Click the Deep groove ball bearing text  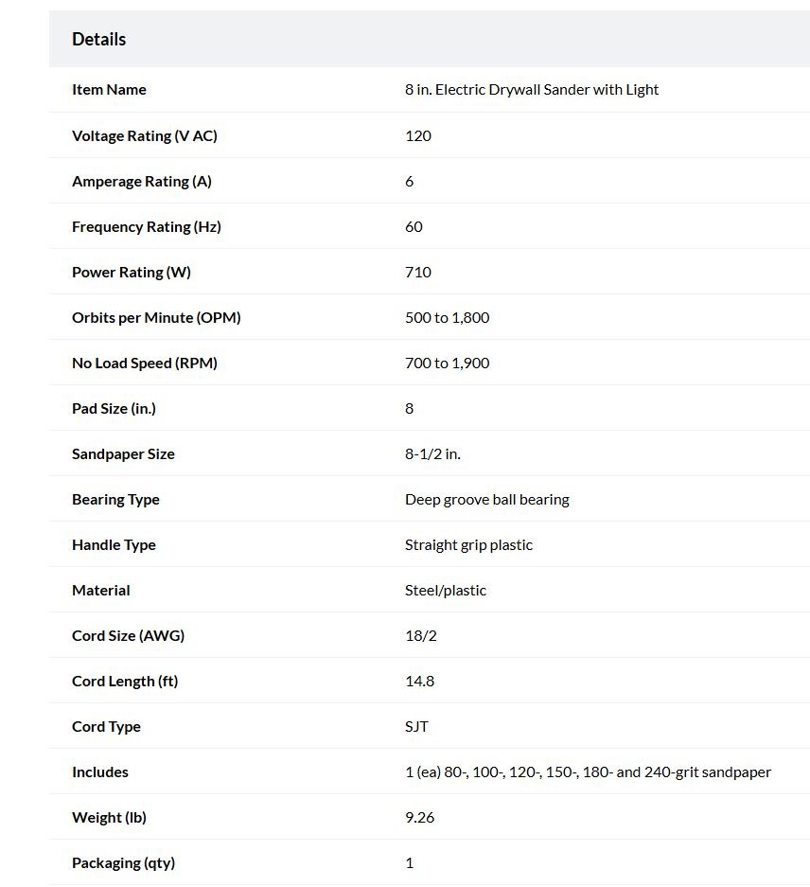pyautogui.click(x=487, y=500)
